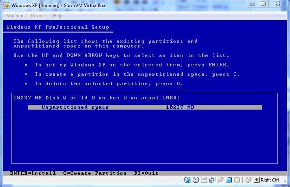Open the Devices menu

(39, 16)
